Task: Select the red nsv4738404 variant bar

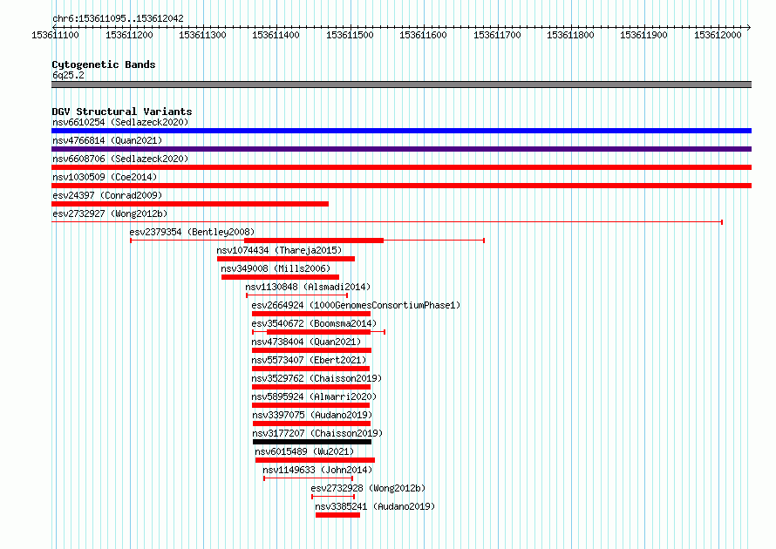Action: point(312,350)
